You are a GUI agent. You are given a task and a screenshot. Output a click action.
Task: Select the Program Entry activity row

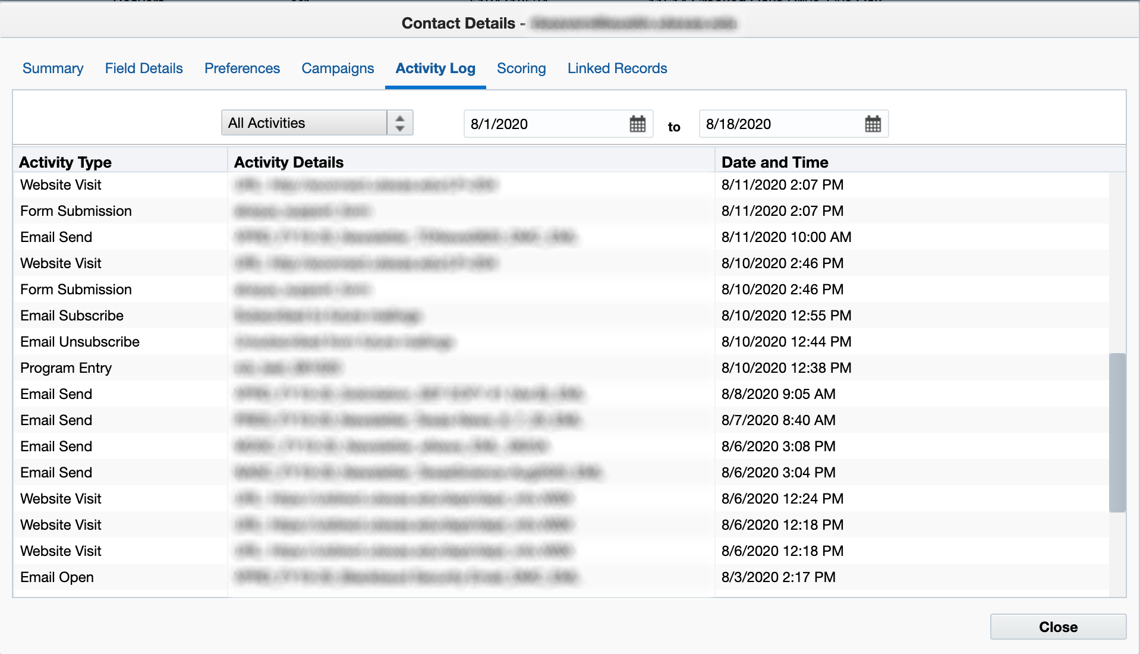(x=238, y=367)
